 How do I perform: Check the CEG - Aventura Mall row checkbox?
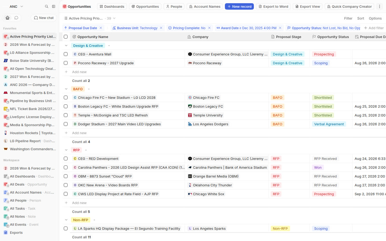(x=66, y=54)
